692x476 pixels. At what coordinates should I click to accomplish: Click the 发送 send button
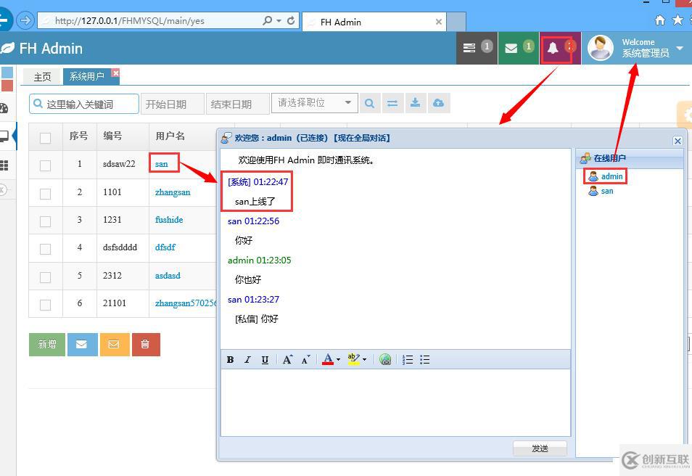coord(540,448)
